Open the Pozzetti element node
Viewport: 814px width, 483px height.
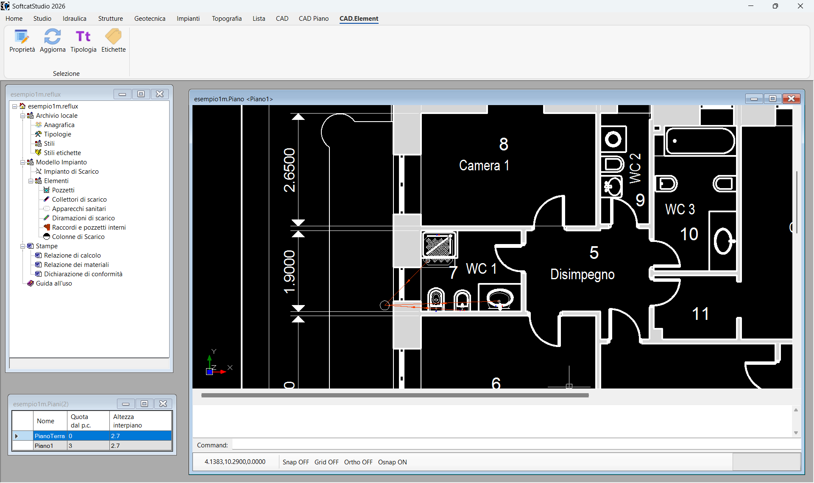pyautogui.click(x=63, y=190)
